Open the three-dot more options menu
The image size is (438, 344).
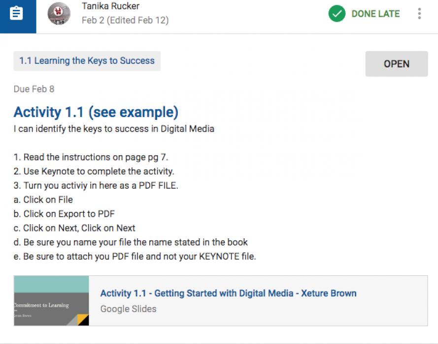tap(419, 14)
